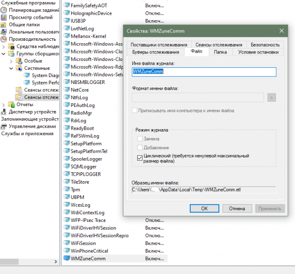295x274 pixels.
Task: Click the Отмена button
Action: (x=236, y=208)
